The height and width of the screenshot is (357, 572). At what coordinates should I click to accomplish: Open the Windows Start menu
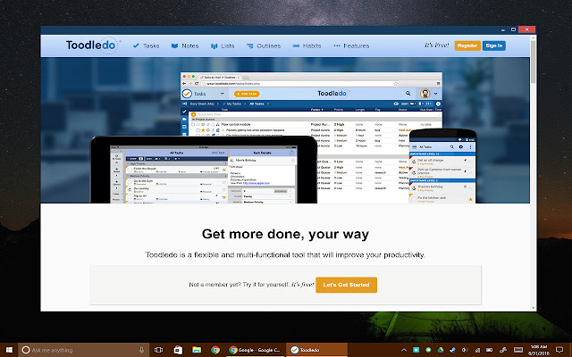point(9,350)
